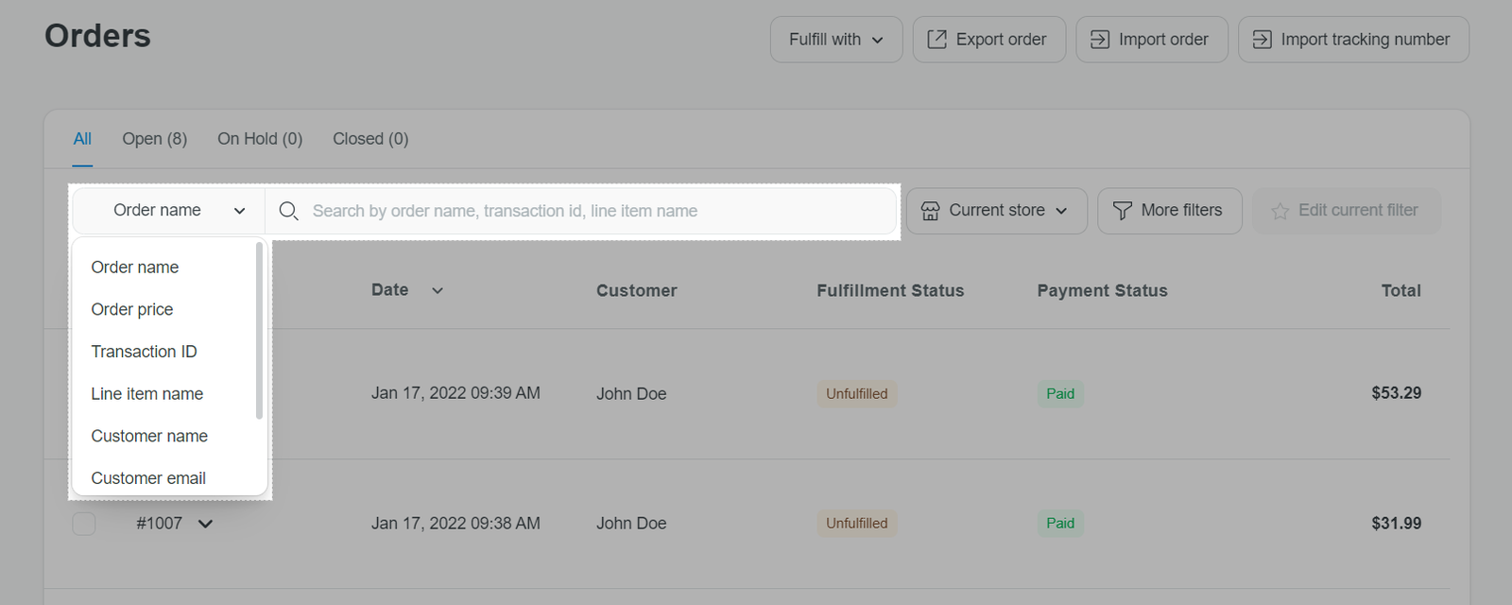The width and height of the screenshot is (1512, 605).
Task: Open the Current store dropdown
Action: point(997,211)
